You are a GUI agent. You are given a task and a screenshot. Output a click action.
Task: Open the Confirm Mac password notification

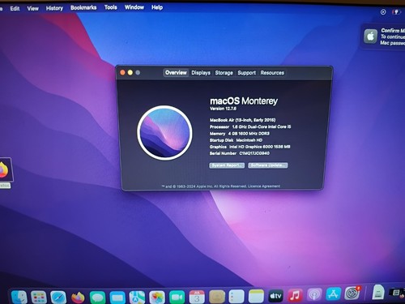pyautogui.click(x=383, y=36)
